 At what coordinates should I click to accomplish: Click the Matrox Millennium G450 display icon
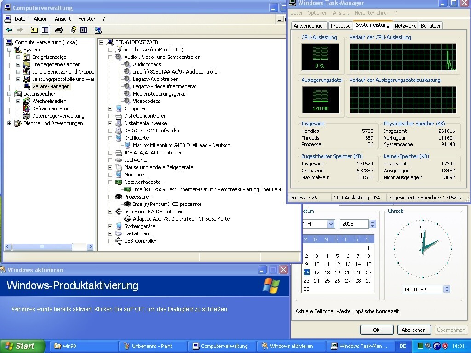127,145
